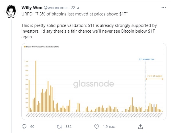
Task: Click the dark gray bar in chart
Action: [x=154, y=108]
